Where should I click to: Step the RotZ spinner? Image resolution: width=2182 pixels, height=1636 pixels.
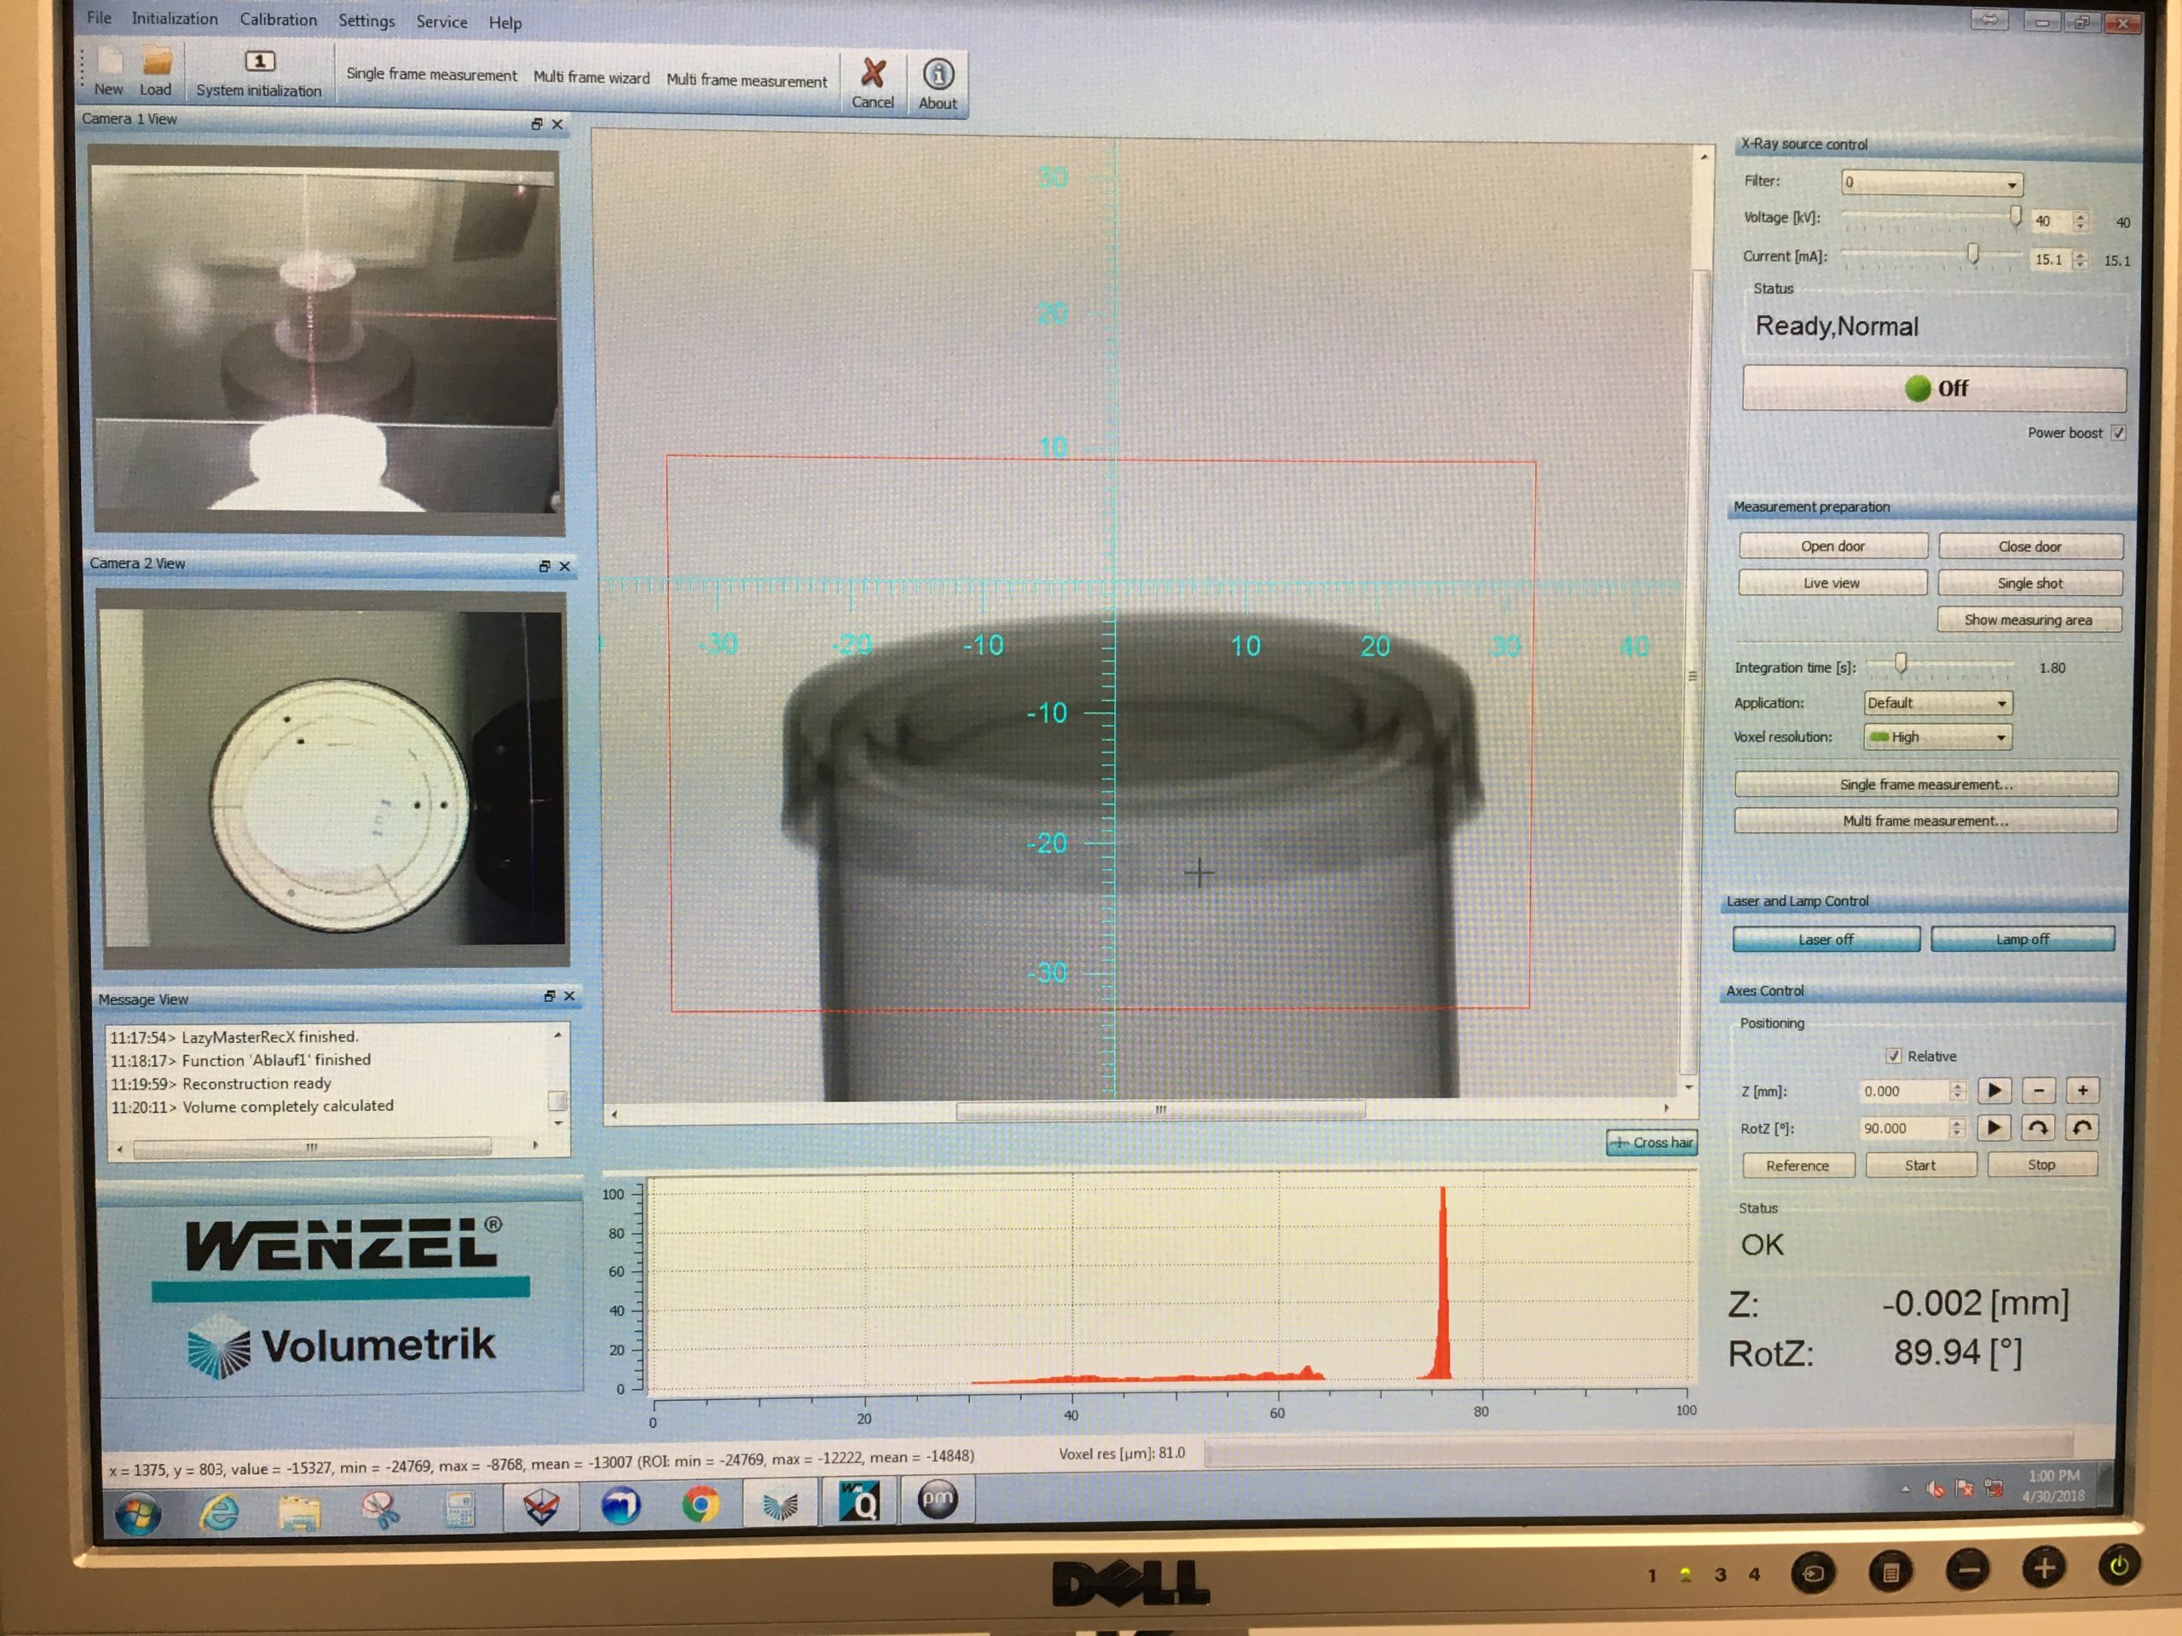pyautogui.click(x=1957, y=1128)
